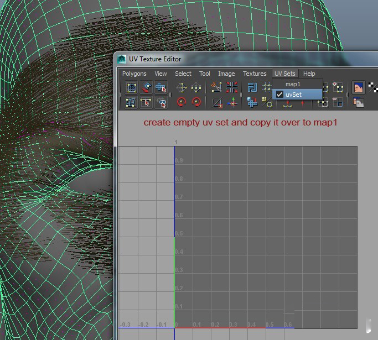Activate the blue cross with cursor tool
This screenshot has height=340, width=378.
161,87
